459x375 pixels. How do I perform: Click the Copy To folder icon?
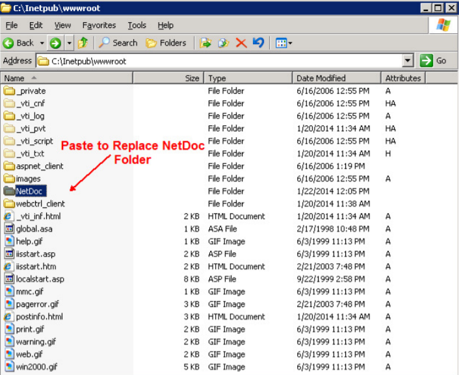click(x=224, y=43)
